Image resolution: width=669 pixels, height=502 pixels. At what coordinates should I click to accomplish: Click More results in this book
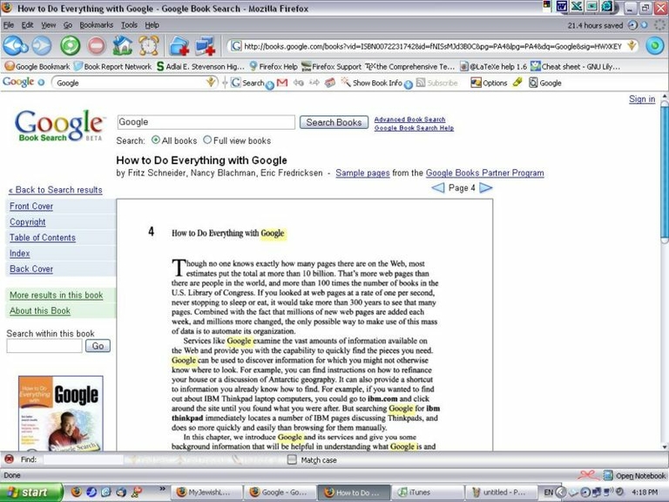(x=56, y=295)
